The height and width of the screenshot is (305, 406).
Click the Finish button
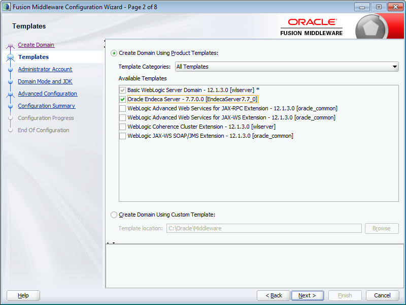point(345,295)
